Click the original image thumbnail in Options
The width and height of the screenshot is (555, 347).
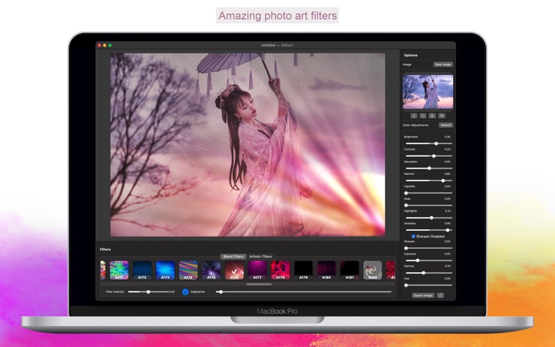(428, 92)
